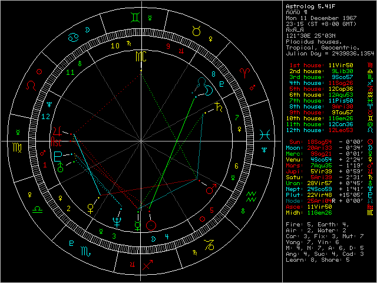Click the 'Julian Day = 2439836.1354' line

pyautogui.click(x=330, y=54)
